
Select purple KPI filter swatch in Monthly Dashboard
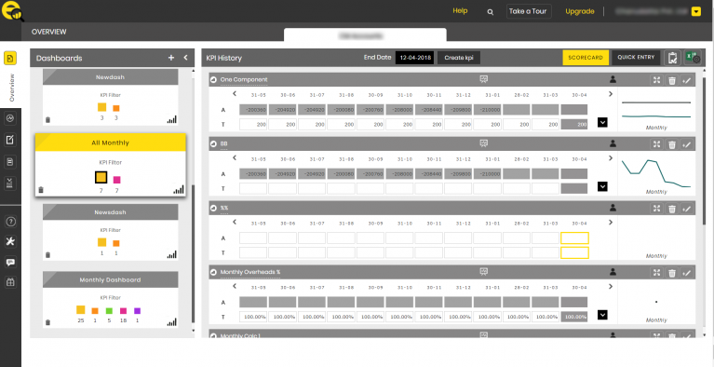tap(137, 311)
